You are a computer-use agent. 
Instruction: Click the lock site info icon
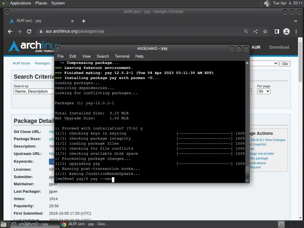coord(41,31)
